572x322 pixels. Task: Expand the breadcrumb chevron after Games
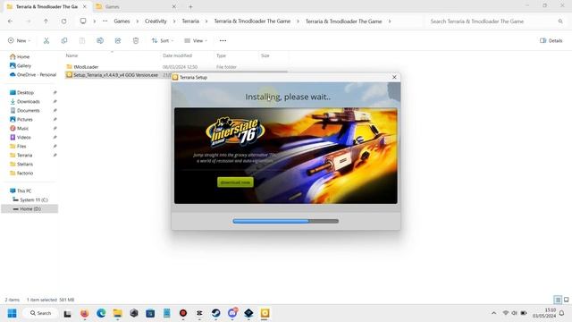(x=137, y=21)
